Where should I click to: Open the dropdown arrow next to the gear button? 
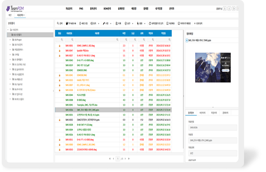(99, 24)
